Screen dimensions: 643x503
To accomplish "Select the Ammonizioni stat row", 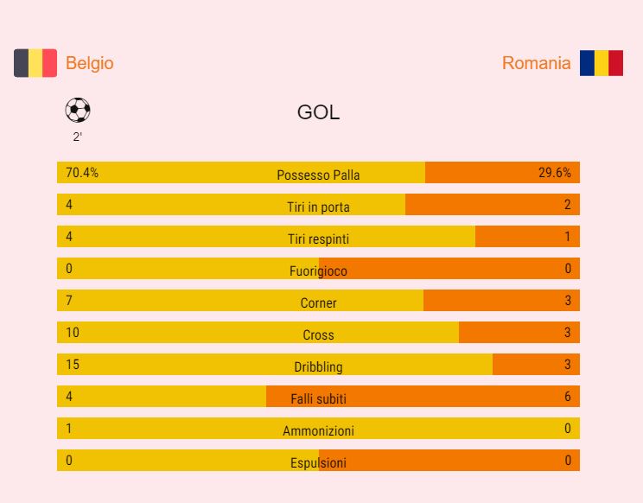I will [x=318, y=430].
